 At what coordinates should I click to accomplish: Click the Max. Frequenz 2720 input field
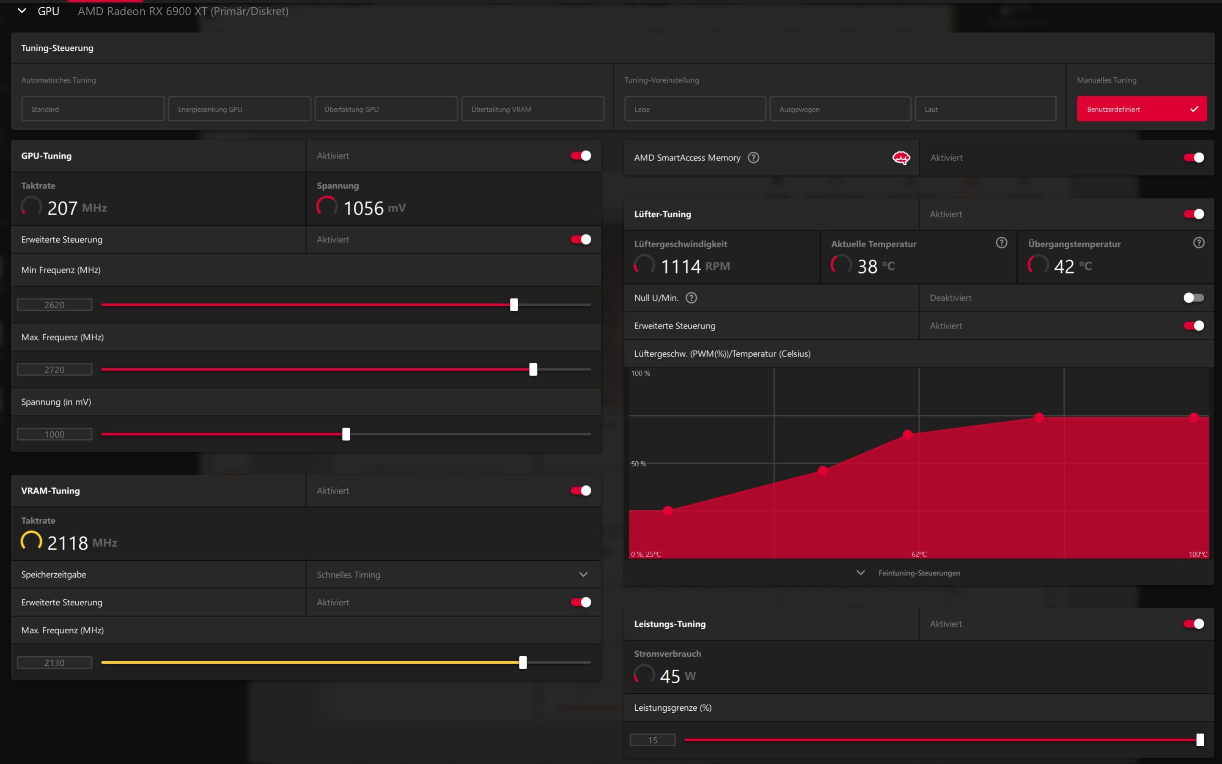pos(55,370)
